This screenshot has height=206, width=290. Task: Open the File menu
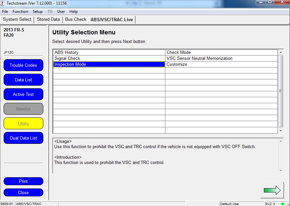pyautogui.click(x=5, y=12)
